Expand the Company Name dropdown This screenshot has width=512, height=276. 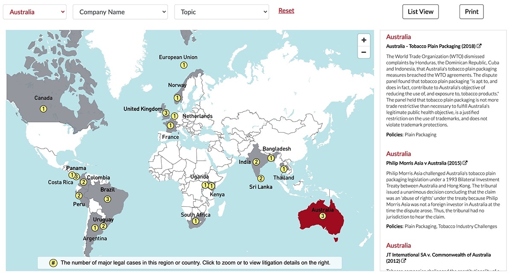120,12
